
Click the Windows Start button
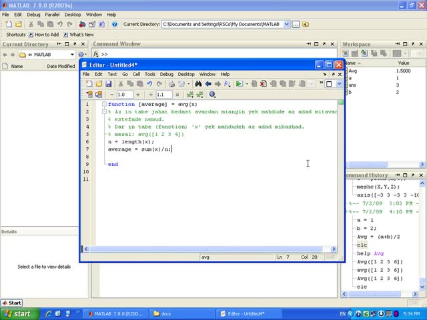pos(17,313)
